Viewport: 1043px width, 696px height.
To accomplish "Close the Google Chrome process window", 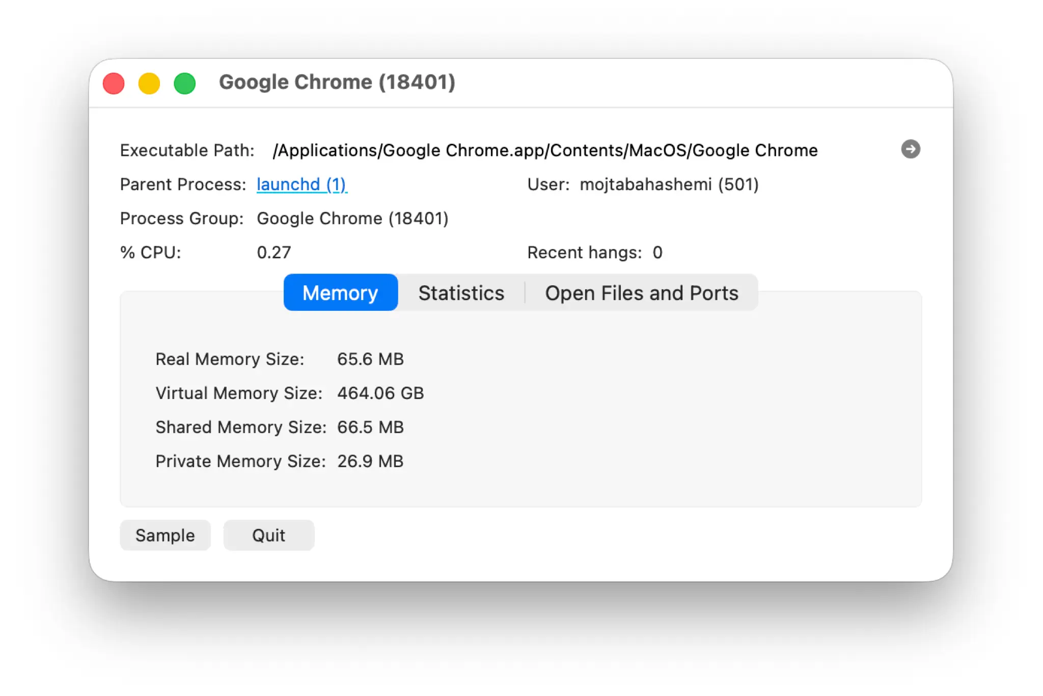I will click(114, 84).
